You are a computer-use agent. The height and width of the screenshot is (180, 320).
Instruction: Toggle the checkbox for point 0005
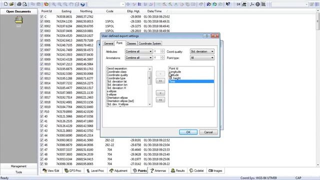point(41,40)
